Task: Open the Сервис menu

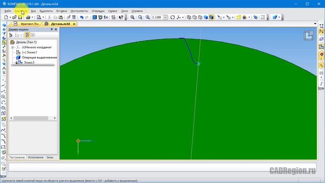Action: pyautogui.click(x=113, y=11)
